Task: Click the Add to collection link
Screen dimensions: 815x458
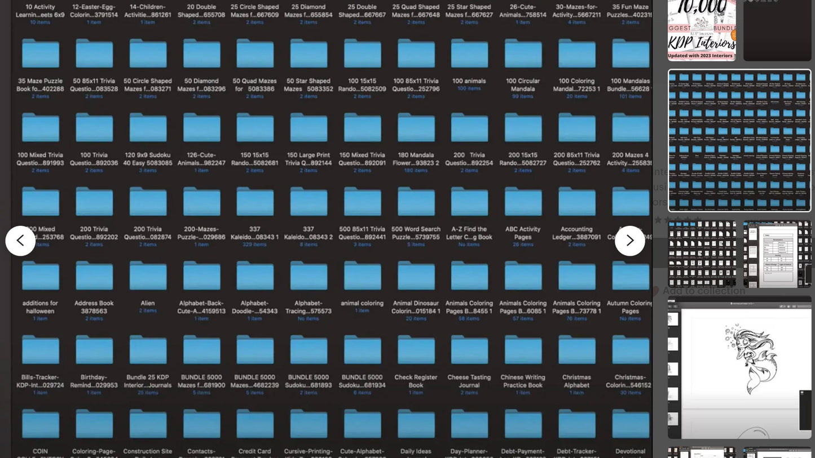Action: [x=703, y=291]
